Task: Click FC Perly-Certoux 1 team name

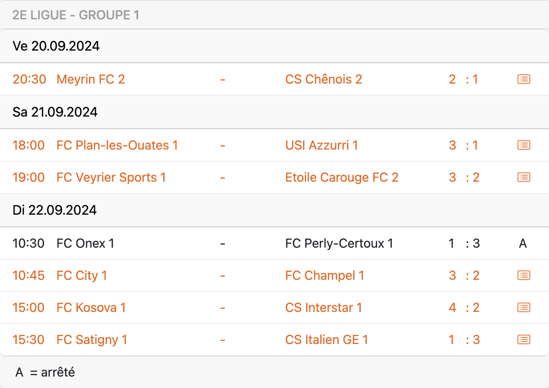Action: pos(339,243)
